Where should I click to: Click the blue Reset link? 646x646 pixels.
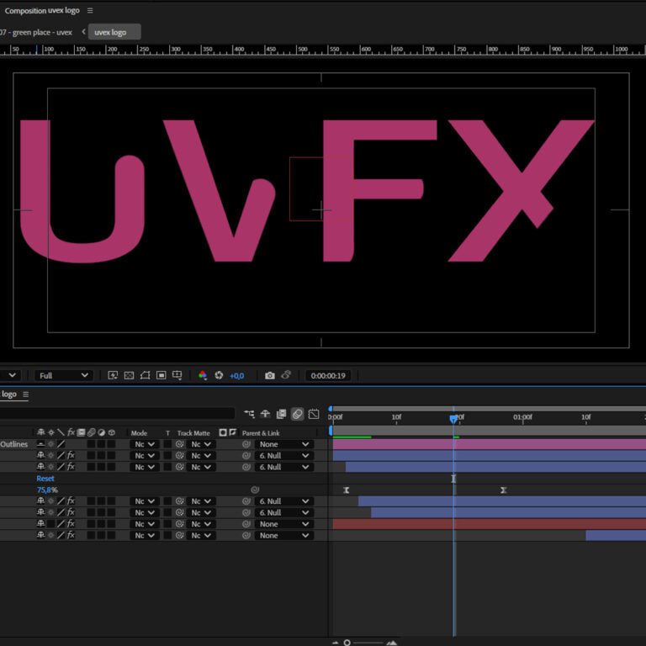(45, 479)
